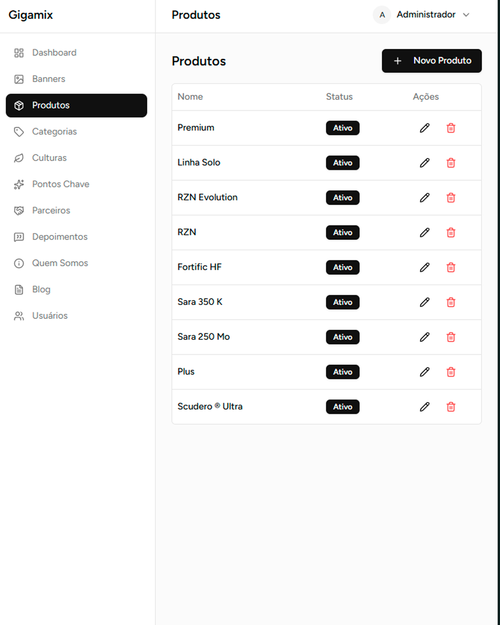Toggle the Ativo status on Sara 350 K
Image resolution: width=500 pixels, height=625 pixels.
[343, 302]
